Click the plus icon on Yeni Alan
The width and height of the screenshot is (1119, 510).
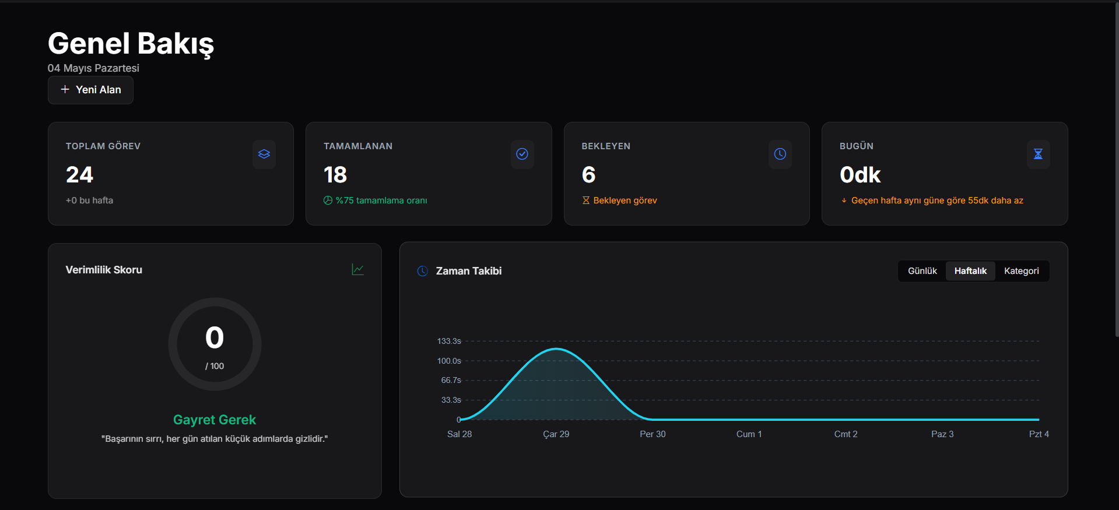click(65, 89)
